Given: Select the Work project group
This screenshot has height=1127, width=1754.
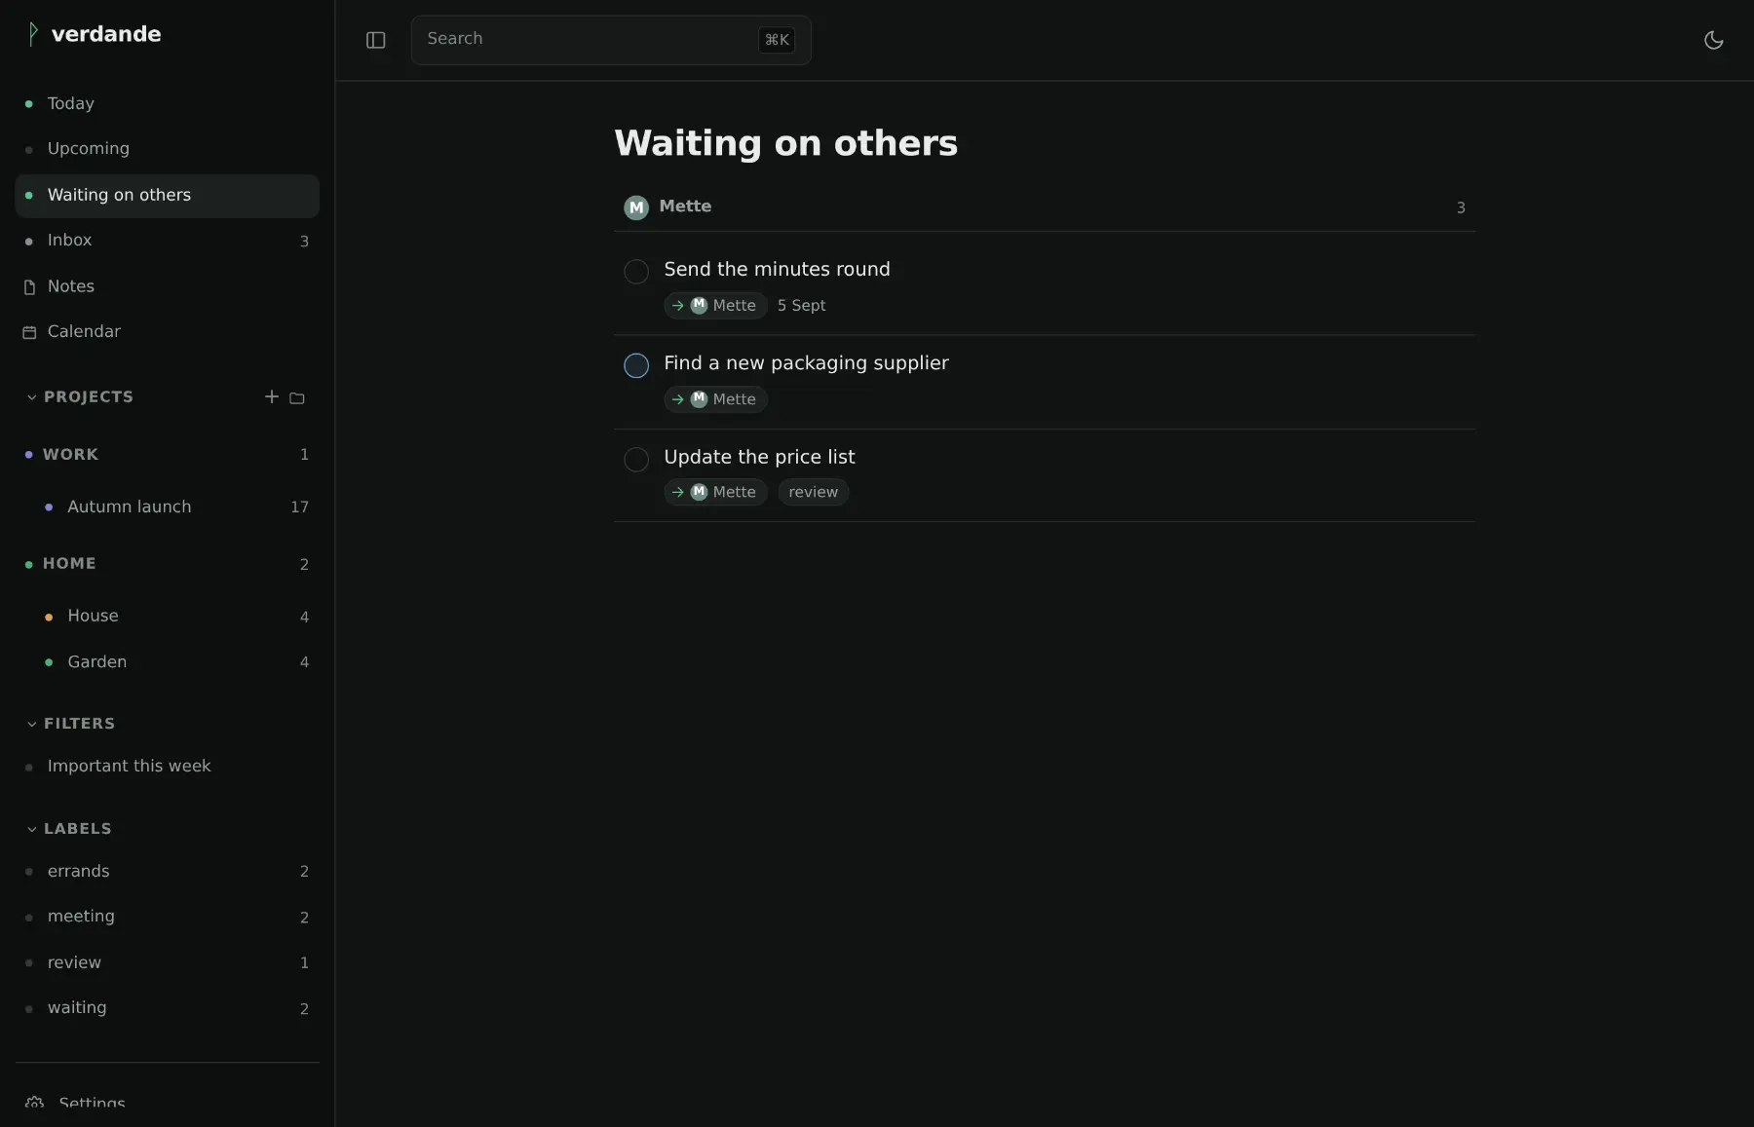Looking at the screenshot, I should 167,455.
